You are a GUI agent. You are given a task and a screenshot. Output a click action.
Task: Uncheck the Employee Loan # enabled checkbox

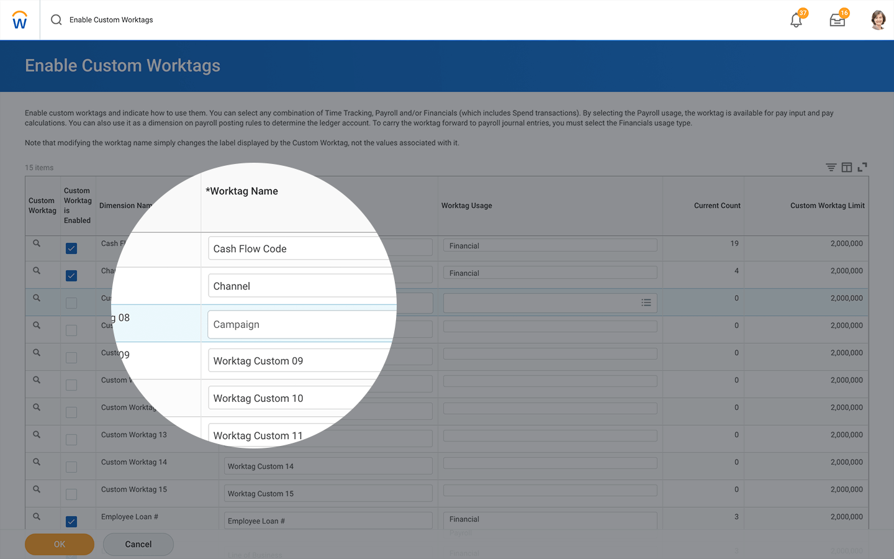[71, 522]
